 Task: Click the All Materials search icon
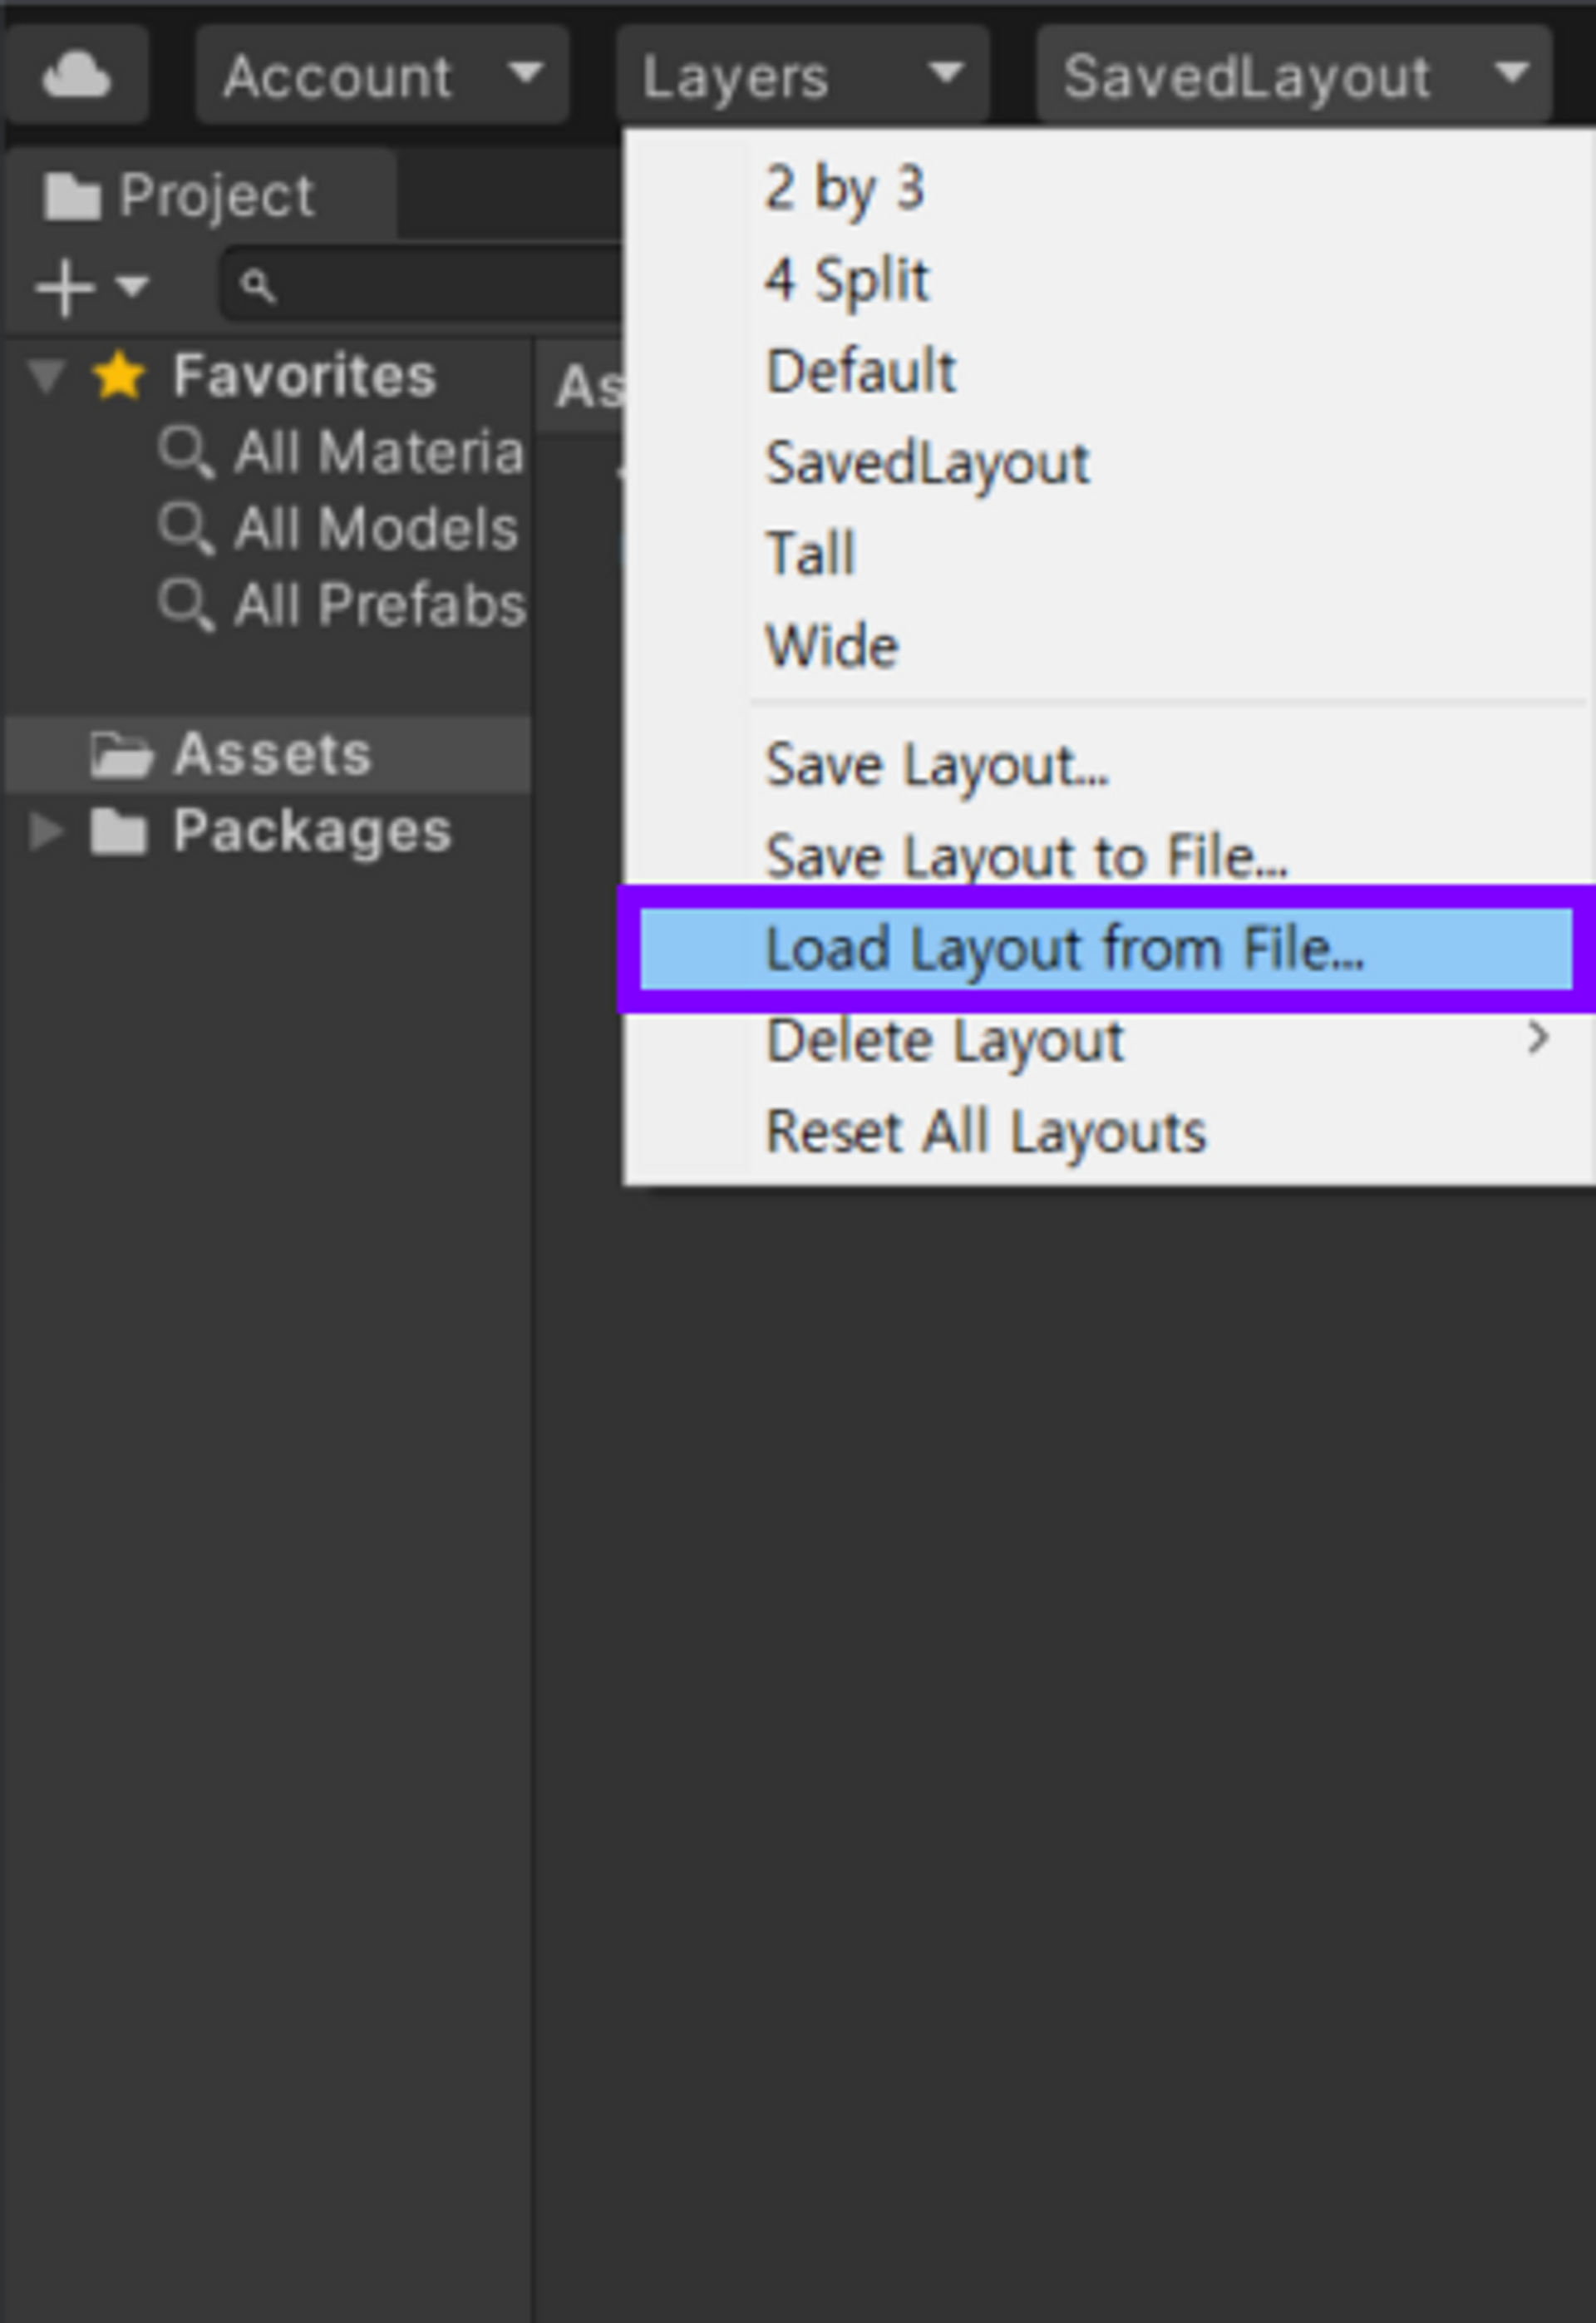click(x=186, y=452)
